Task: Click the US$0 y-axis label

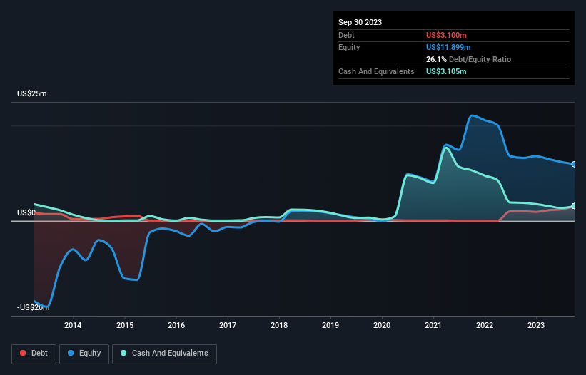Action: [x=26, y=212]
